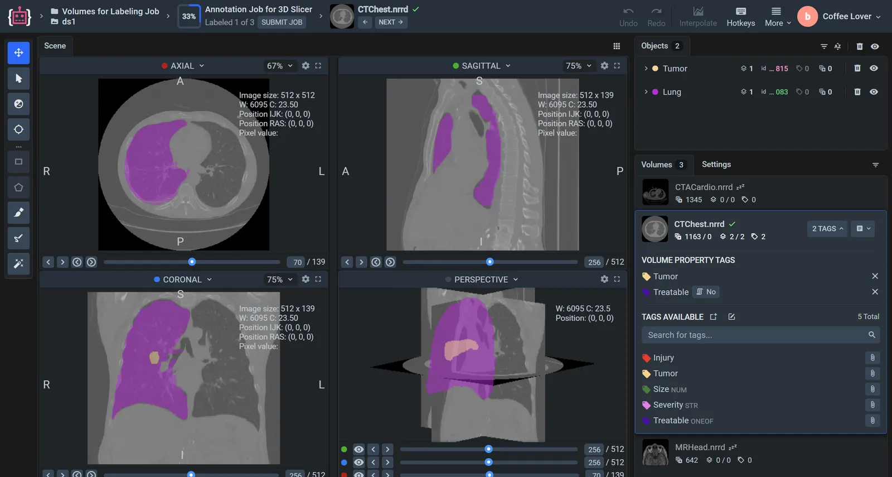Screen dimensions: 892x477
Task: Choose the polygon drawing tool
Action: 18,187
